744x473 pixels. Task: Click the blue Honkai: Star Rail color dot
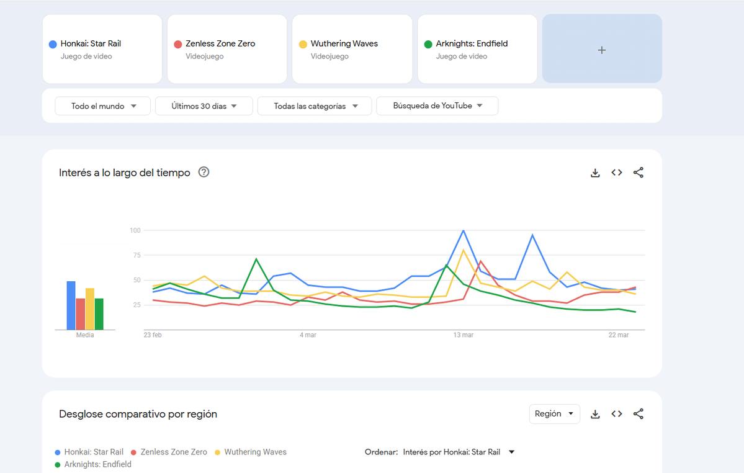point(53,44)
